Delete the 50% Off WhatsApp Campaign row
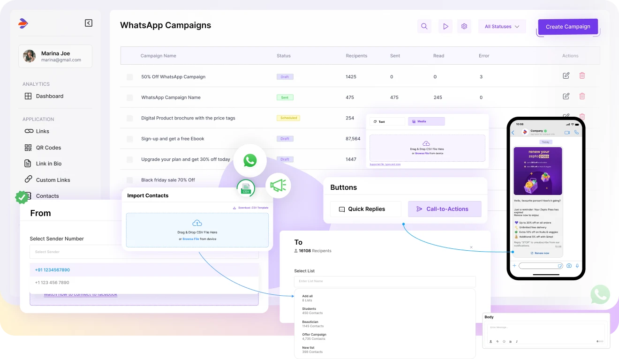619x359 pixels. pyautogui.click(x=582, y=75)
